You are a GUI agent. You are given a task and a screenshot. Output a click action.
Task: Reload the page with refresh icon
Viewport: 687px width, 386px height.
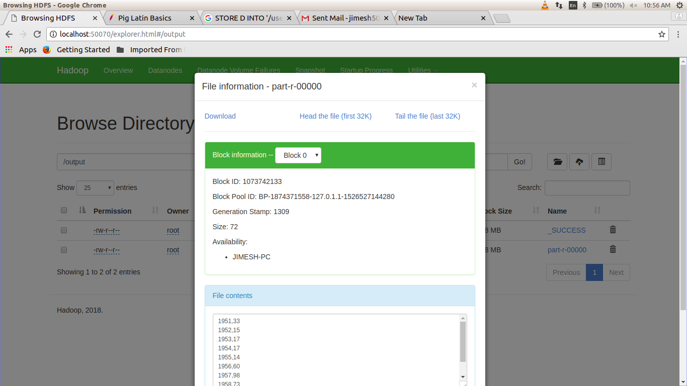pyautogui.click(x=37, y=34)
